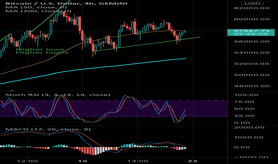Click the 48000.00 price axis label
The width and height of the screenshot is (278, 164).
click(x=252, y=86)
